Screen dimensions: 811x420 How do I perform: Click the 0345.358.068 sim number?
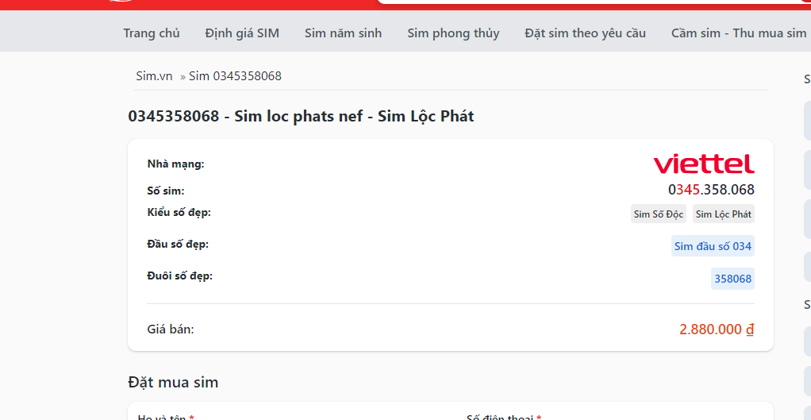711,190
